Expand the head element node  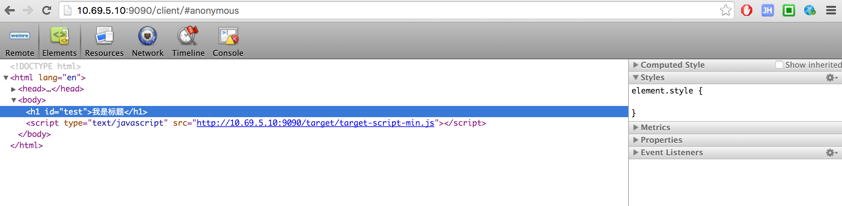(x=13, y=89)
